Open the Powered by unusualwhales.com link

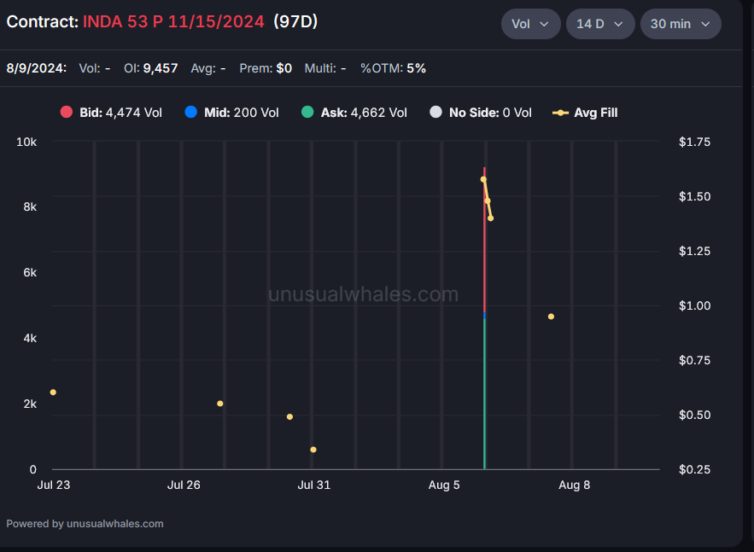[85, 524]
